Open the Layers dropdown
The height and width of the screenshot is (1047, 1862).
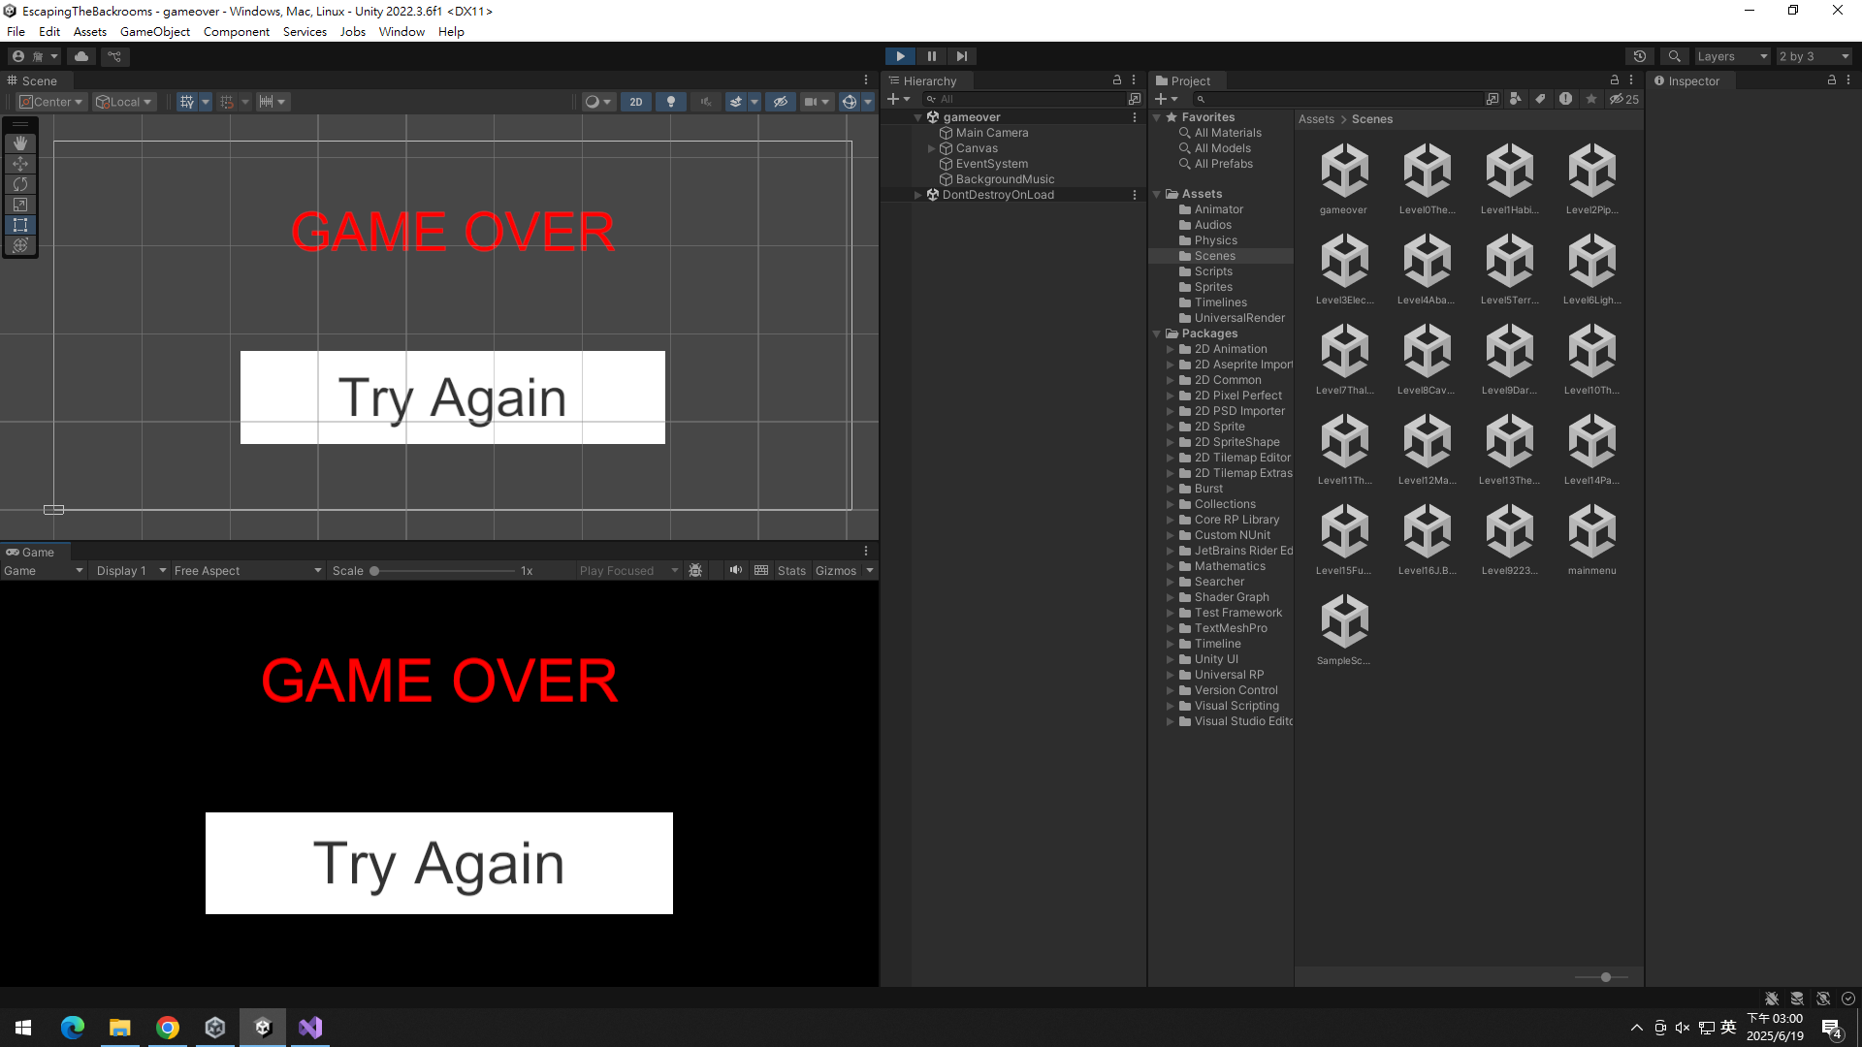tap(1732, 56)
